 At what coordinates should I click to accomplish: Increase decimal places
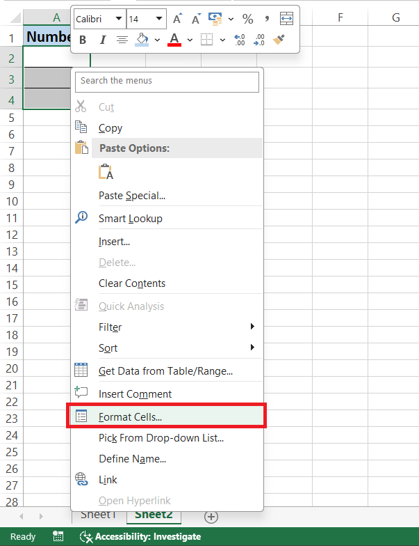(x=240, y=40)
